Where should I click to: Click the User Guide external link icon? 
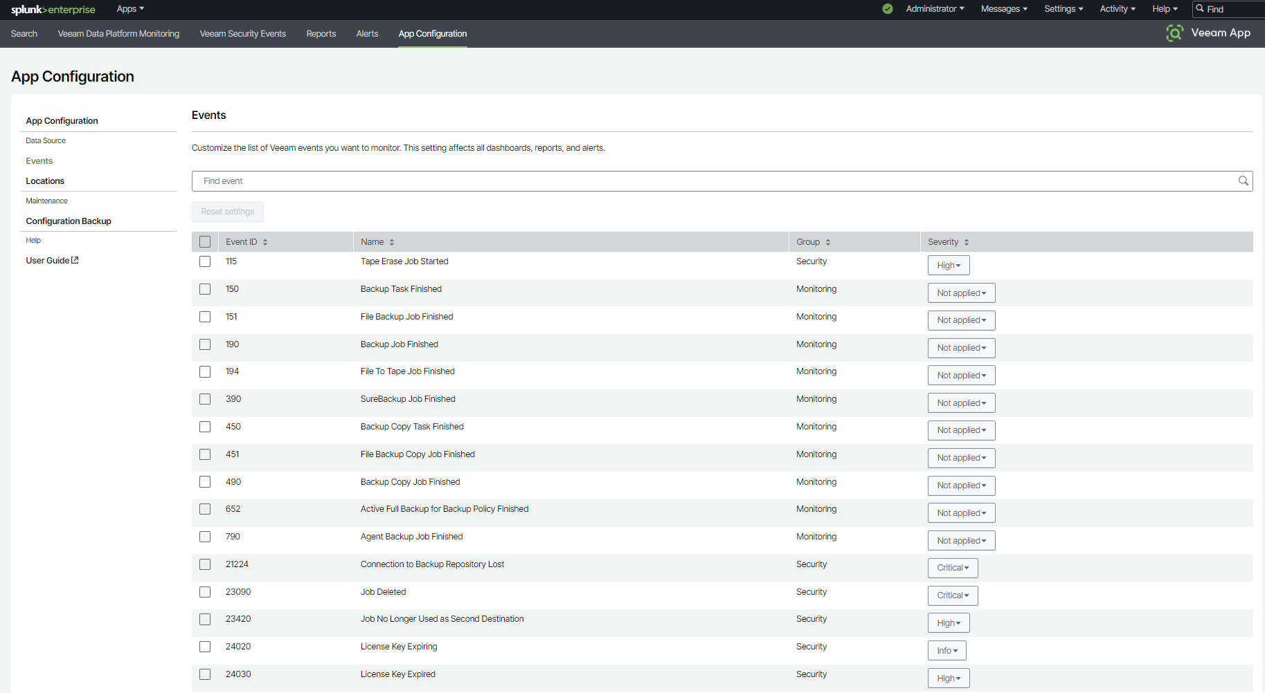75,260
